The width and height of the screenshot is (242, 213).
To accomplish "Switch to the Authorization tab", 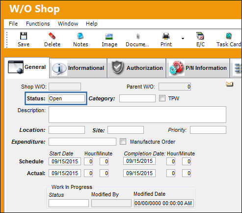I will pos(136,68).
